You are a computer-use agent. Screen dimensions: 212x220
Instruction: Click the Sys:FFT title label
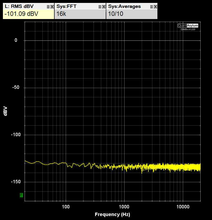66,6
